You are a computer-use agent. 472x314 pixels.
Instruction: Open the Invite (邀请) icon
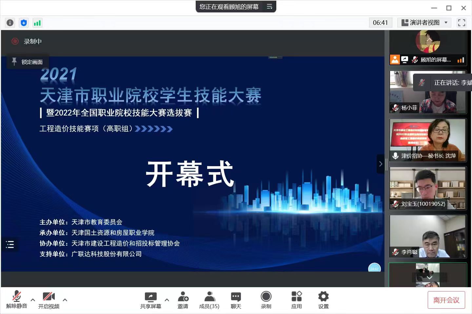coord(183,300)
